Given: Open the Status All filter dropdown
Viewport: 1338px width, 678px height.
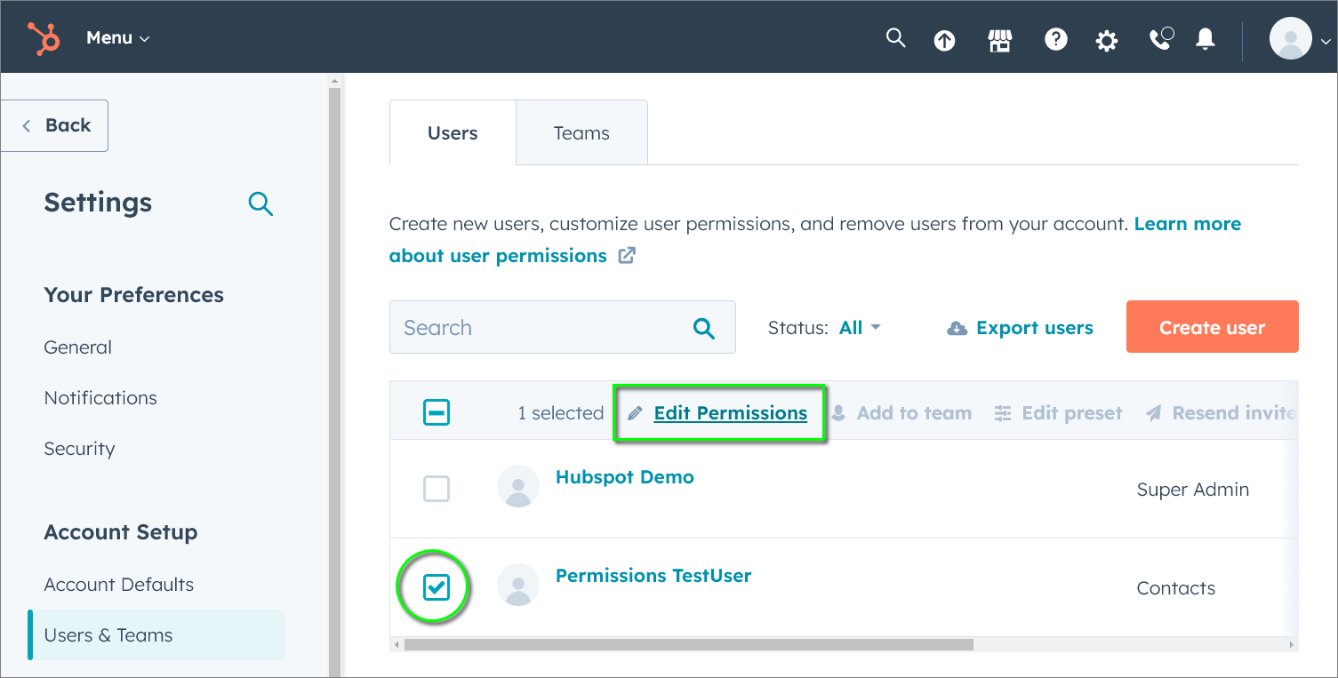Looking at the screenshot, I should point(859,328).
